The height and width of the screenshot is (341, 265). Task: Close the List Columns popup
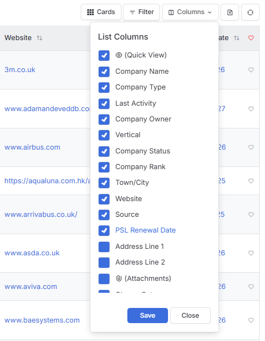click(190, 316)
